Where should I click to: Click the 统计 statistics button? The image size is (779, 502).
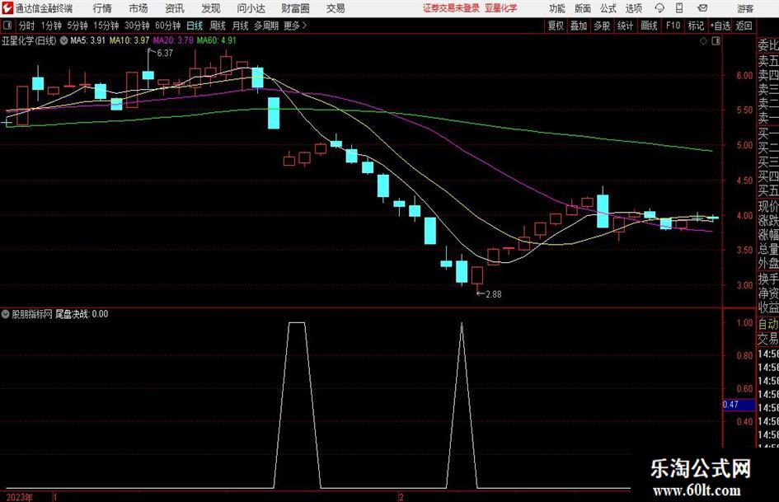(x=625, y=26)
